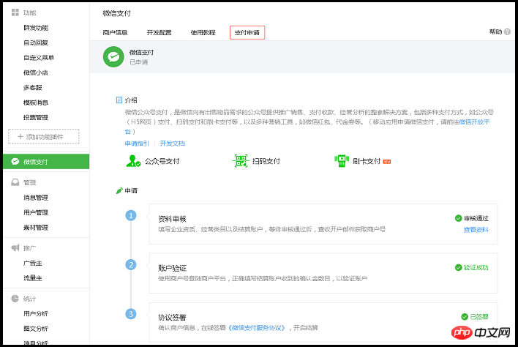Click the 公众号支付 person icon
The height and width of the screenshot is (347, 518).
(133, 161)
